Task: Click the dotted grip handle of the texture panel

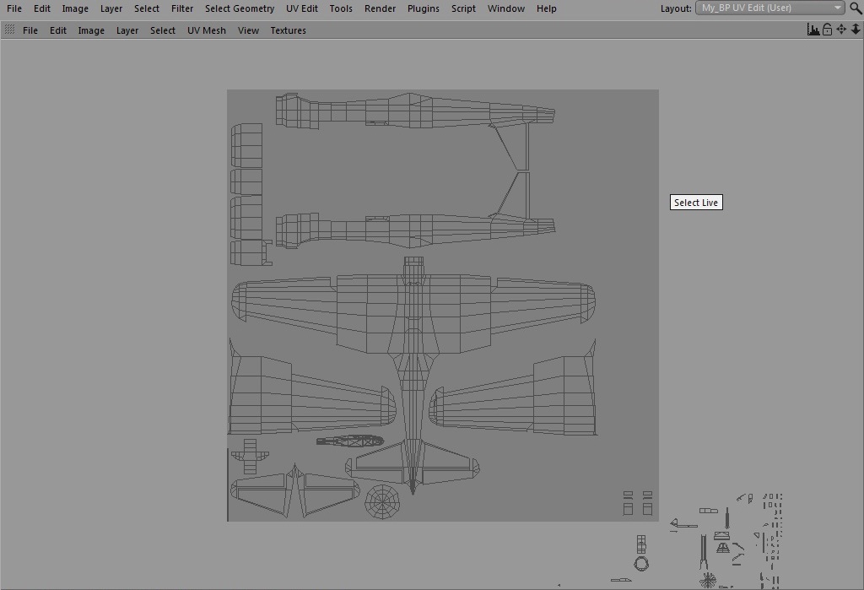Action: pos(9,30)
